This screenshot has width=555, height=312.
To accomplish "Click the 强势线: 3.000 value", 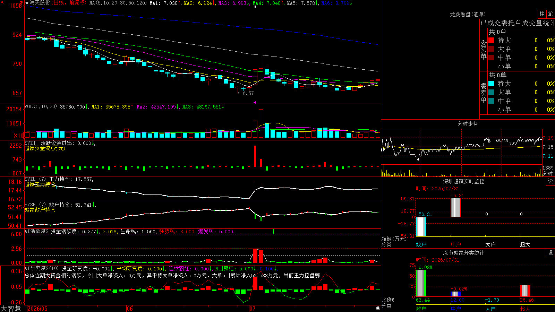I will (x=177, y=232).
